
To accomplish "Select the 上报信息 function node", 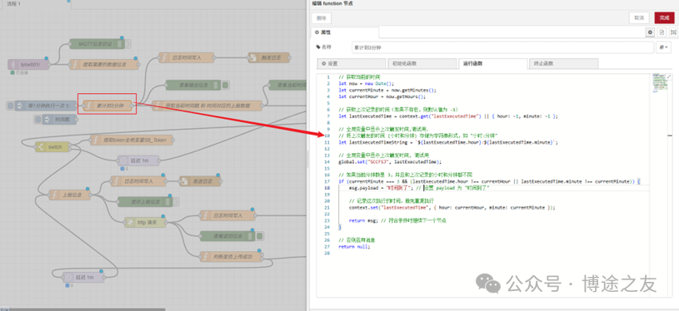I will [x=69, y=195].
